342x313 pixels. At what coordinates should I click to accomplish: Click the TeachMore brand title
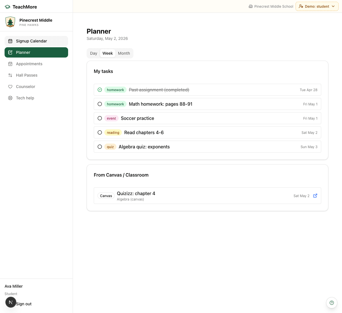point(25,7)
